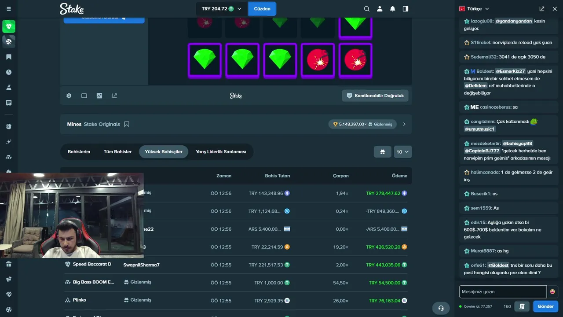Click the Speed Baccarat D game link

92,264
